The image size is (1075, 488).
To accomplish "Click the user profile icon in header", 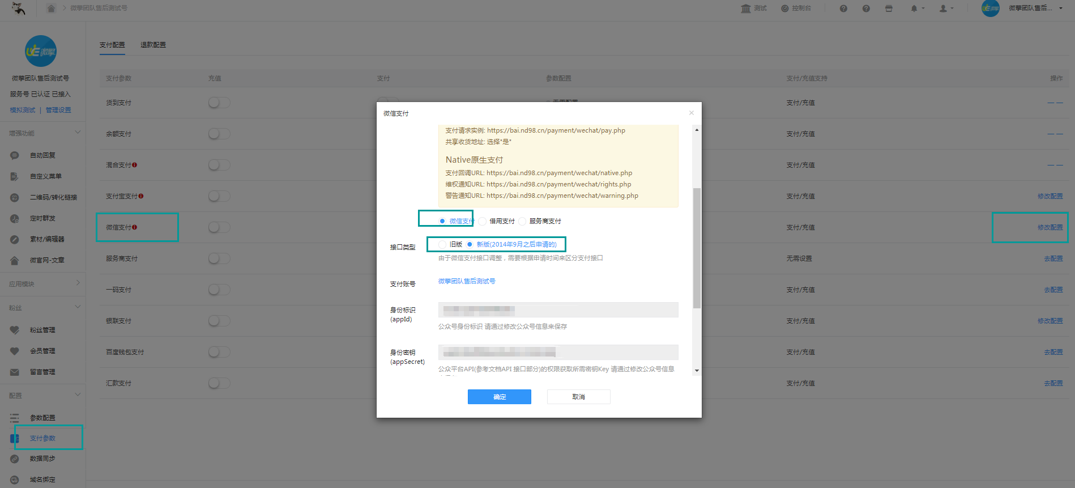I will tap(943, 9).
